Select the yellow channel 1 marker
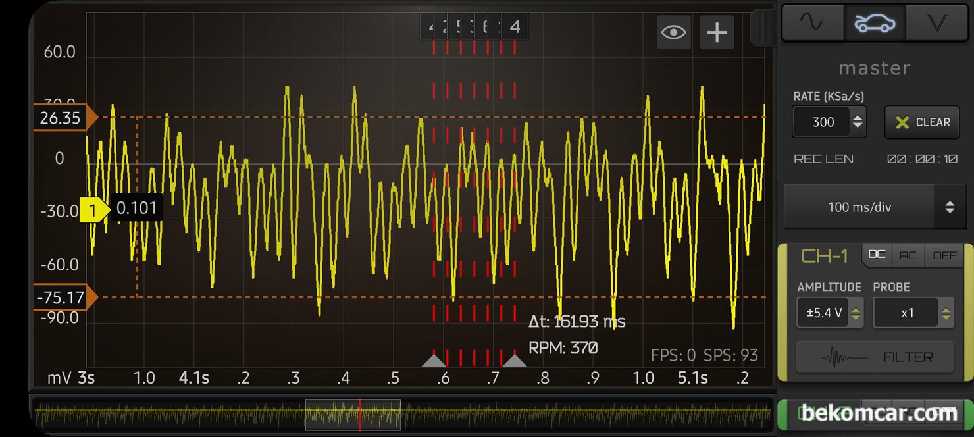Screen dimensions: 974x437 (94, 210)
